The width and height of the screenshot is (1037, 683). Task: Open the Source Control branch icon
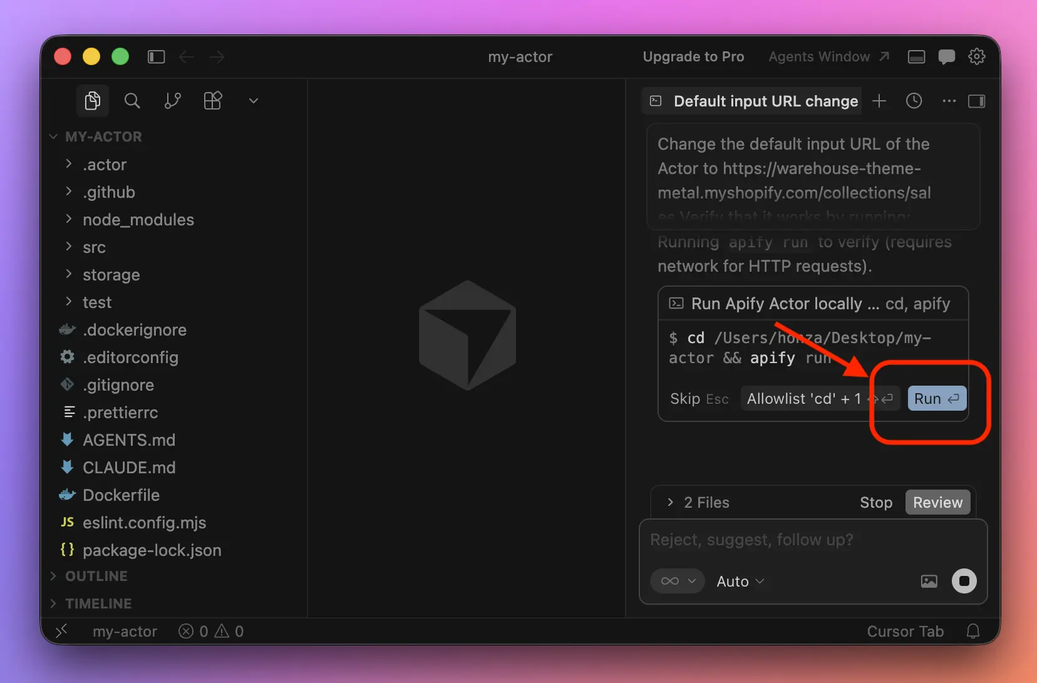click(172, 101)
